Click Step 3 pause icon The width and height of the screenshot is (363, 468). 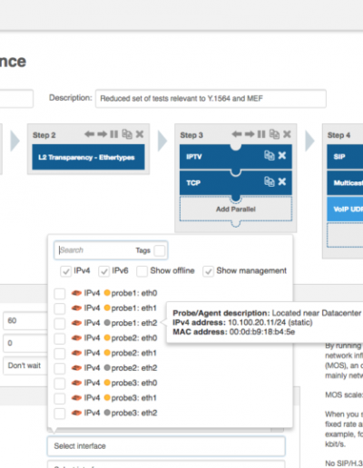coord(261,134)
